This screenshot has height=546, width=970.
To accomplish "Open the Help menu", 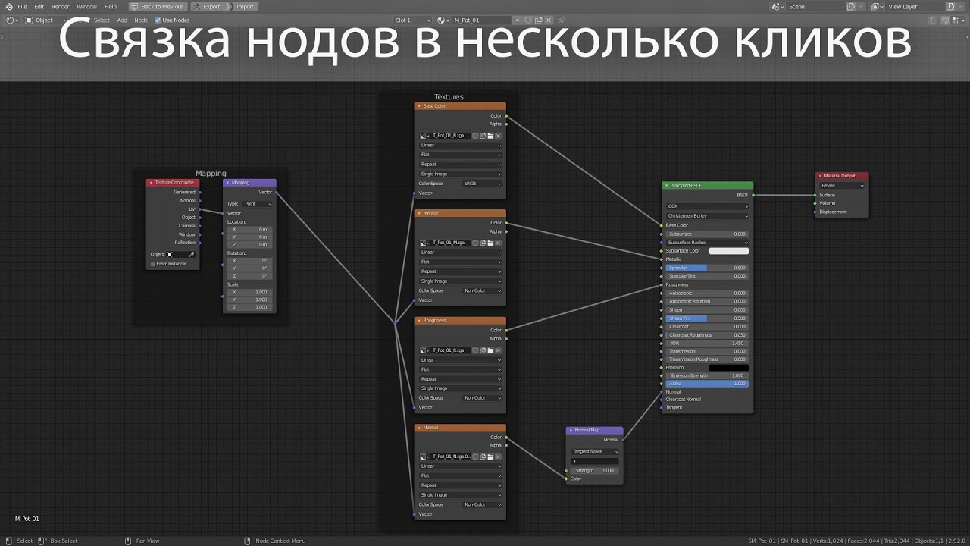I will click(111, 6).
